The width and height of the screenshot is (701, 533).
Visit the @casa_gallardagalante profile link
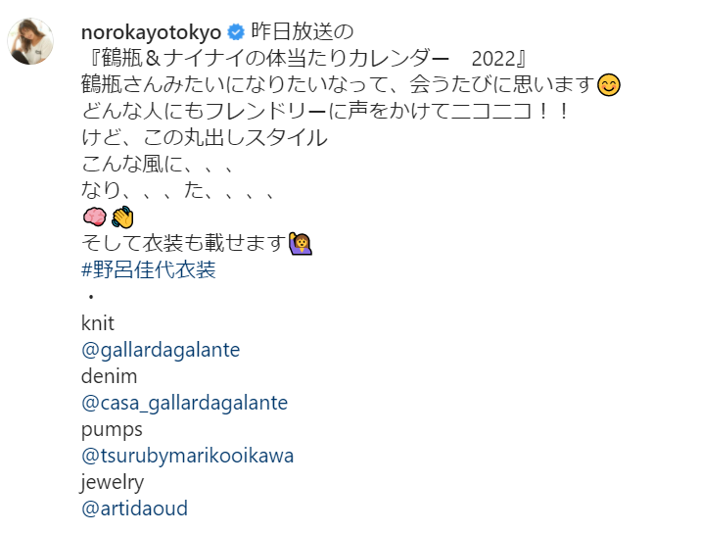pos(184,403)
